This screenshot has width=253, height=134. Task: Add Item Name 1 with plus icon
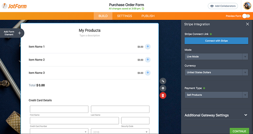[x=148, y=47]
